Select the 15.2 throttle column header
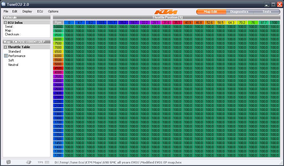 (x=123, y=23)
